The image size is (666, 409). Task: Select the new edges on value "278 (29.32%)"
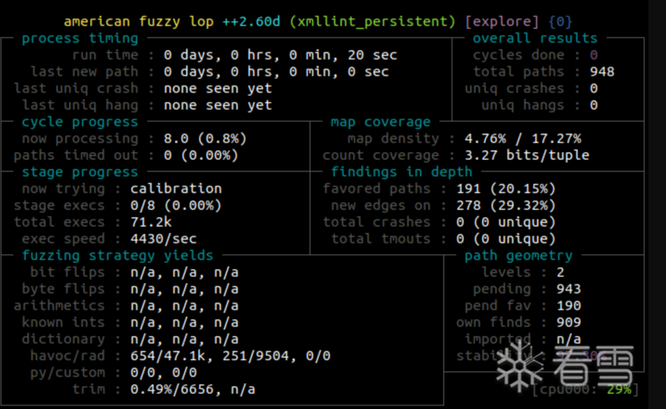pyautogui.click(x=506, y=205)
